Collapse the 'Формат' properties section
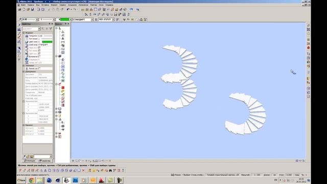327x184 pixels. click(24, 33)
